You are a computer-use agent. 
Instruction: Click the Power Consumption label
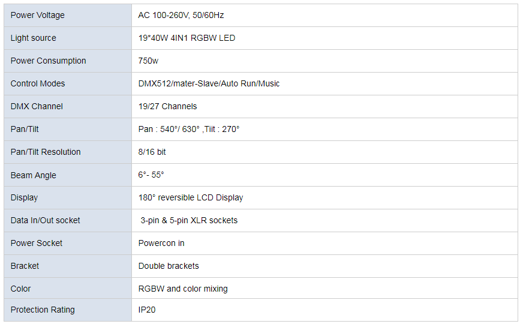(48, 61)
